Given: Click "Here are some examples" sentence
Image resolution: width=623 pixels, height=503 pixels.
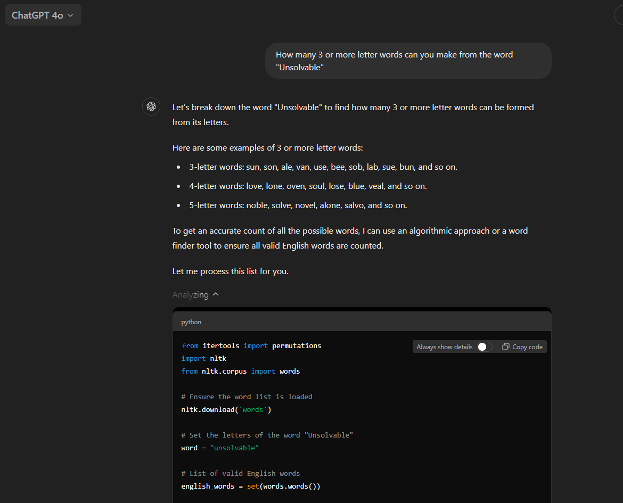Looking at the screenshot, I should tap(267, 148).
